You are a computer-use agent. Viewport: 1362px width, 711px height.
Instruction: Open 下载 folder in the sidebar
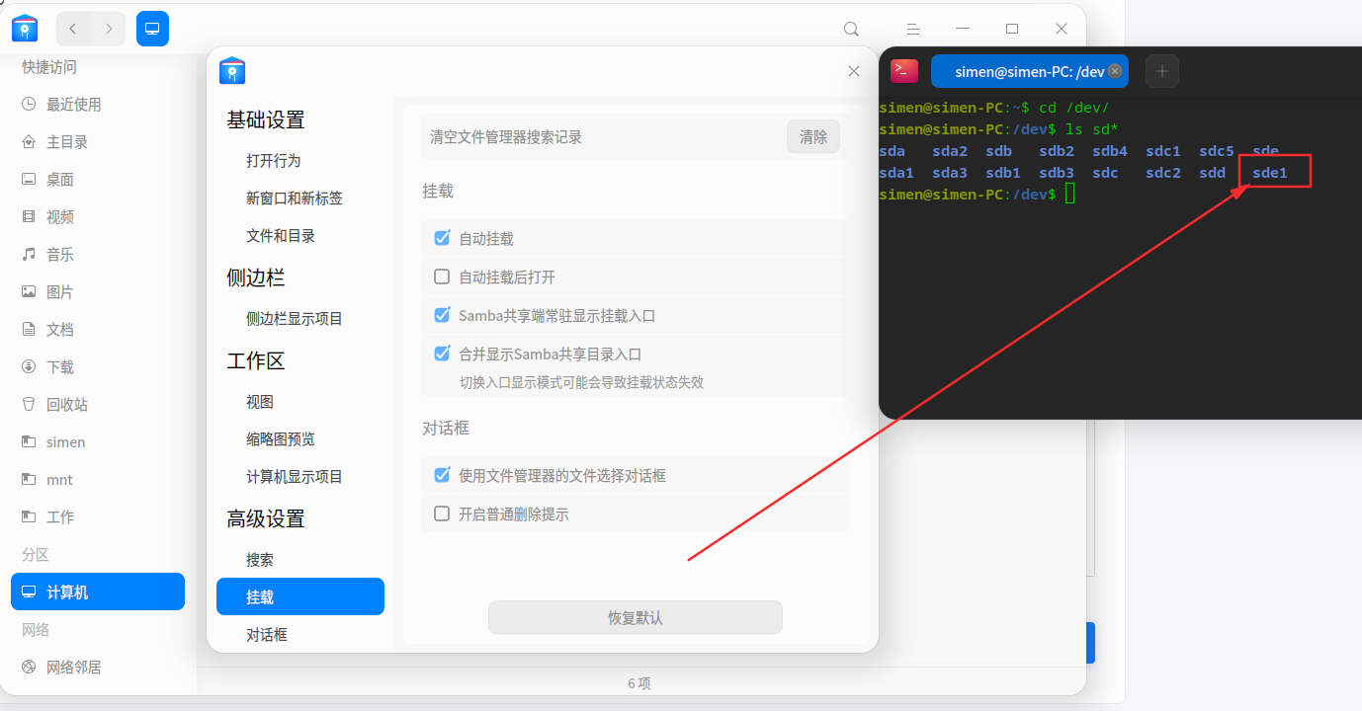point(98,367)
